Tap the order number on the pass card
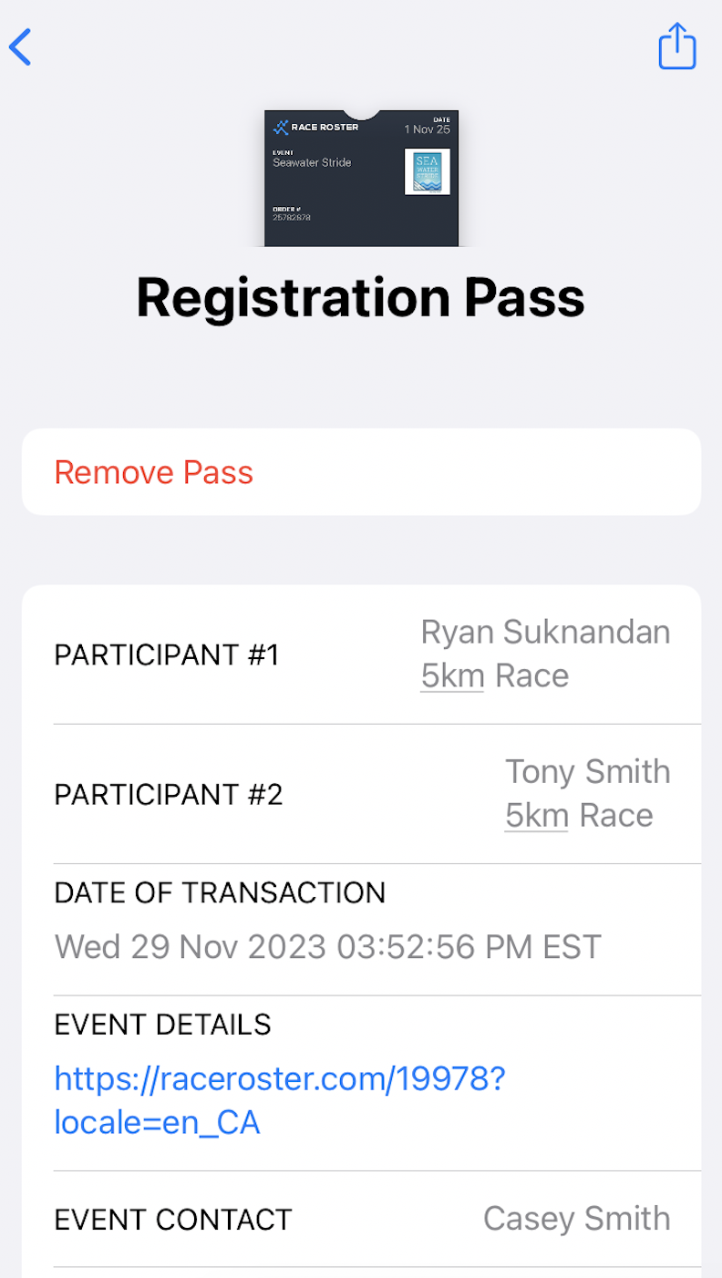722x1278 pixels. 292,217
